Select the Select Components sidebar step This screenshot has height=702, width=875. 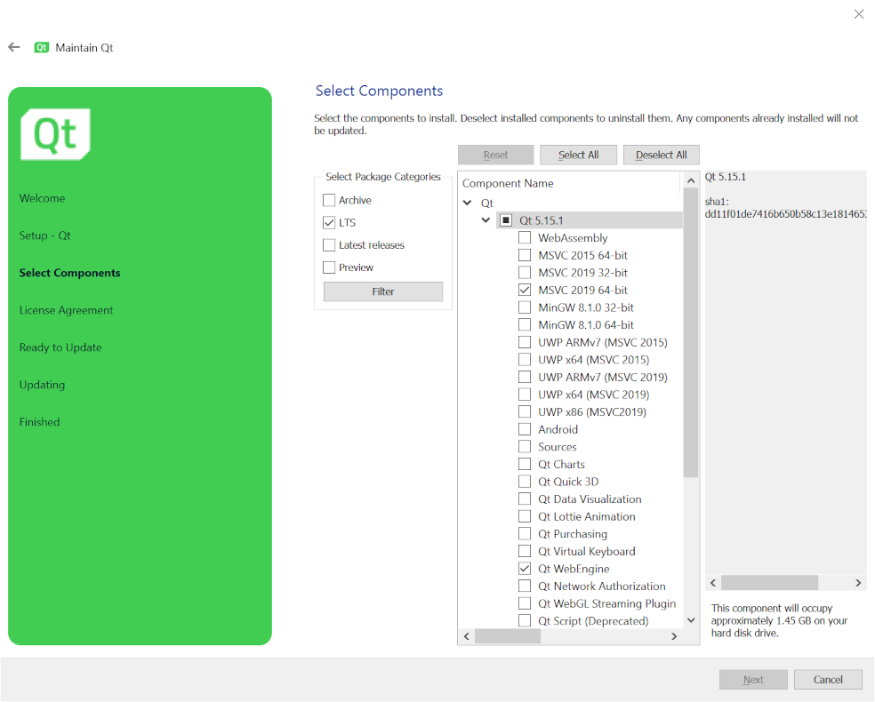(69, 273)
